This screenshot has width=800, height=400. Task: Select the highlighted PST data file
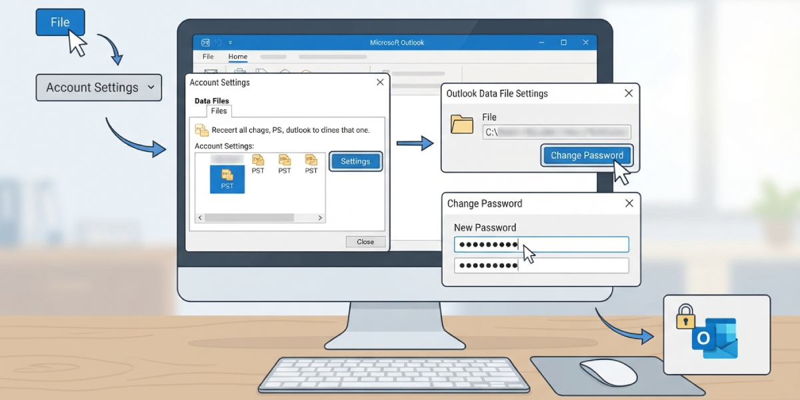coord(227,179)
